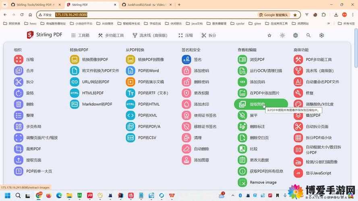Click the 自动重命名PDF文件 icon

[298, 82]
